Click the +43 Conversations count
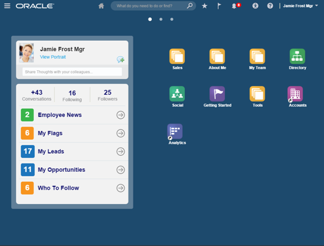The image size is (324, 246). (x=36, y=95)
